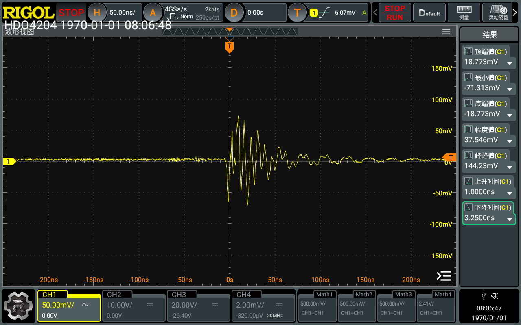Click the multi-line list icon in the graticule corner
521x325 pixels.
click(444, 276)
